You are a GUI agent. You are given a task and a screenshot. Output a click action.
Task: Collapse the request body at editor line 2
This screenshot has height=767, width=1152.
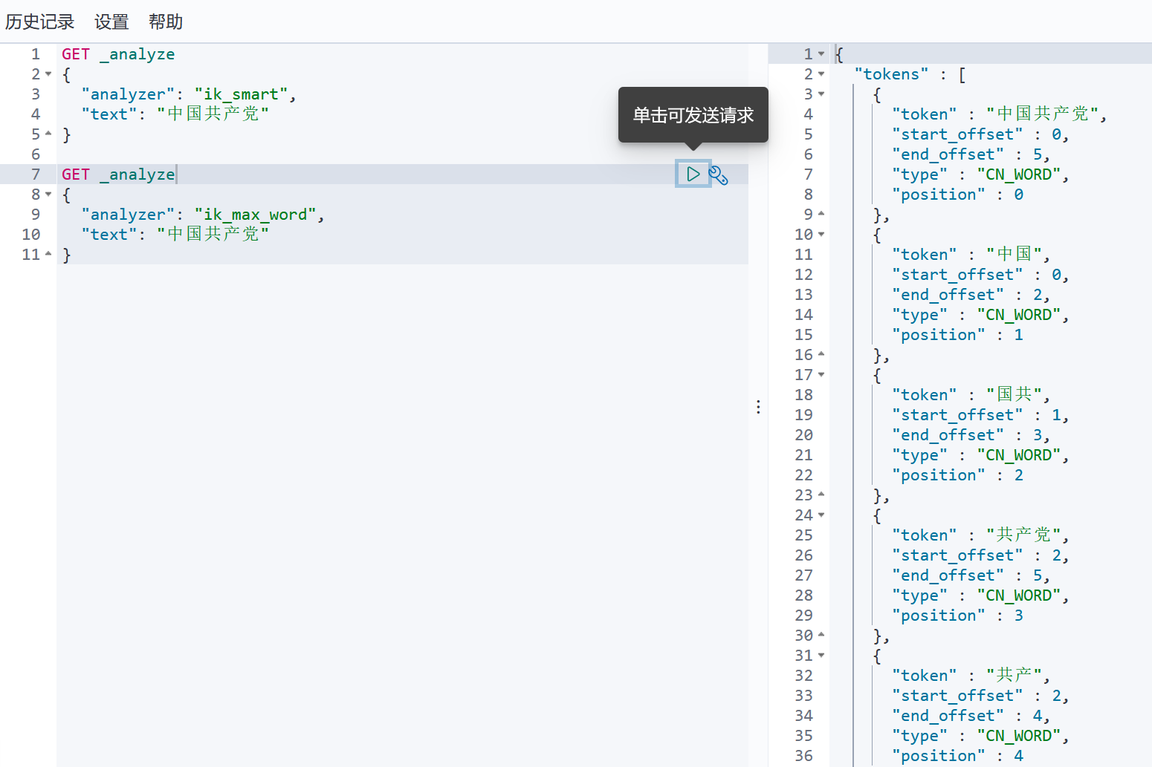(48, 74)
